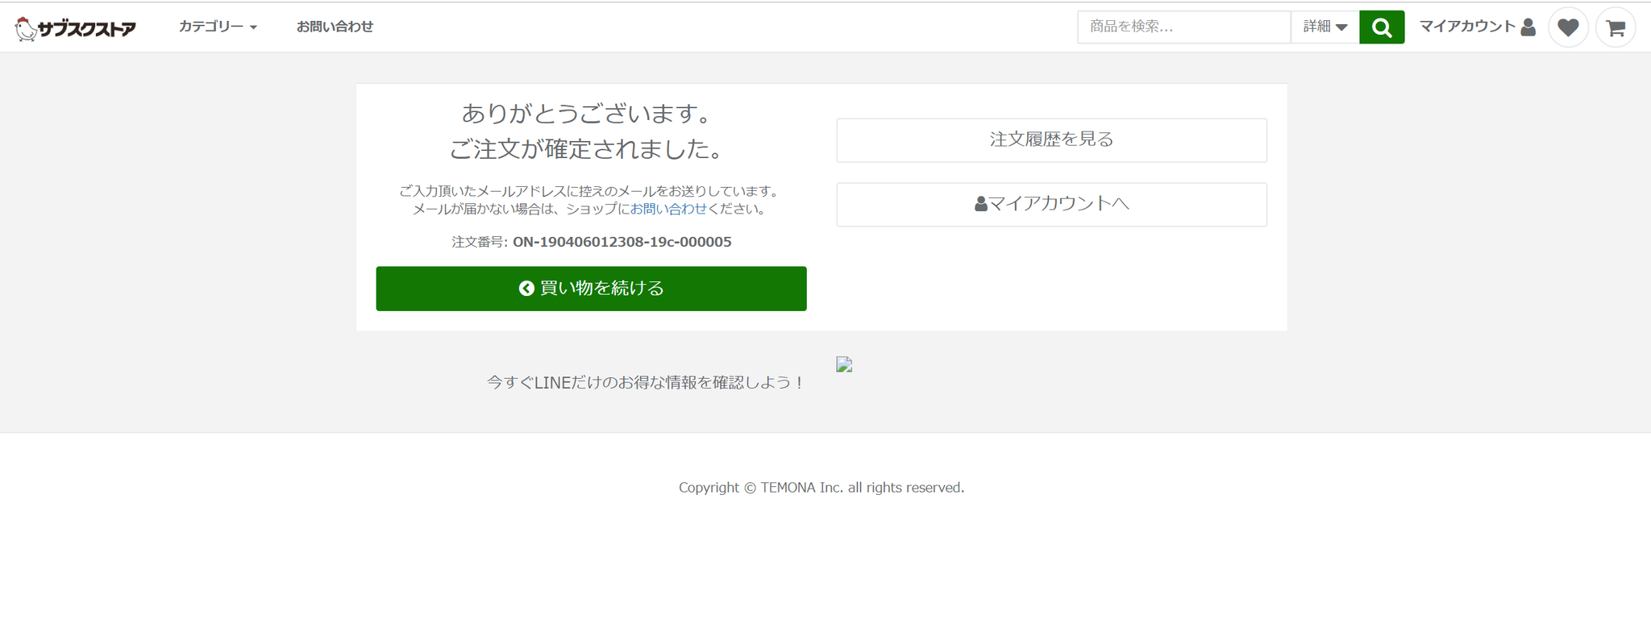Expand the 詳細 search options dropdown
The image size is (1651, 628).
[1325, 27]
